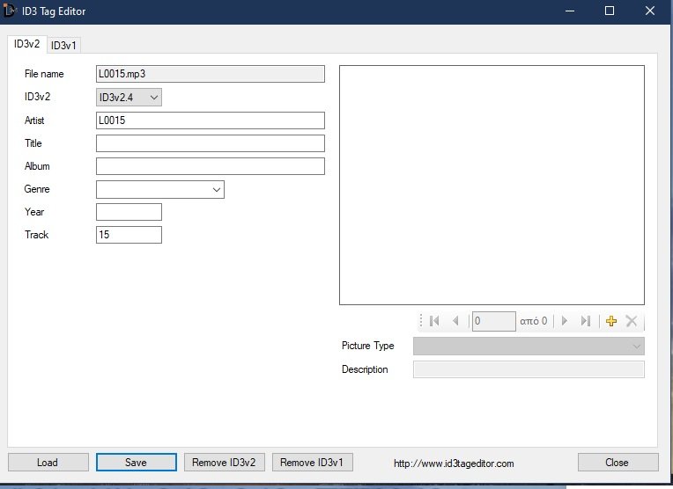
Task: Open the id3tageditor.com website link
Action: pos(453,463)
